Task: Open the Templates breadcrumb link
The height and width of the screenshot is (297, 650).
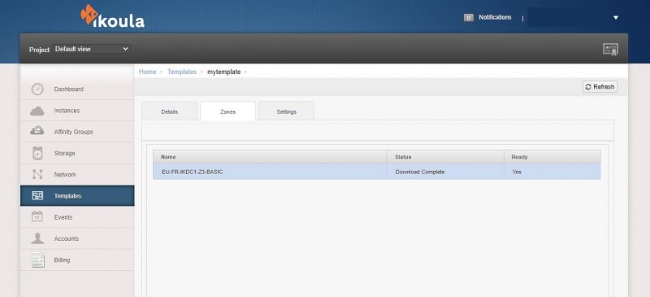Action: 182,72
